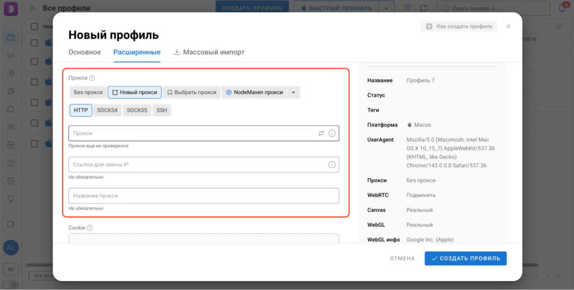Click the Название прокси input field
The width and height of the screenshot is (574, 290).
click(x=203, y=196)
